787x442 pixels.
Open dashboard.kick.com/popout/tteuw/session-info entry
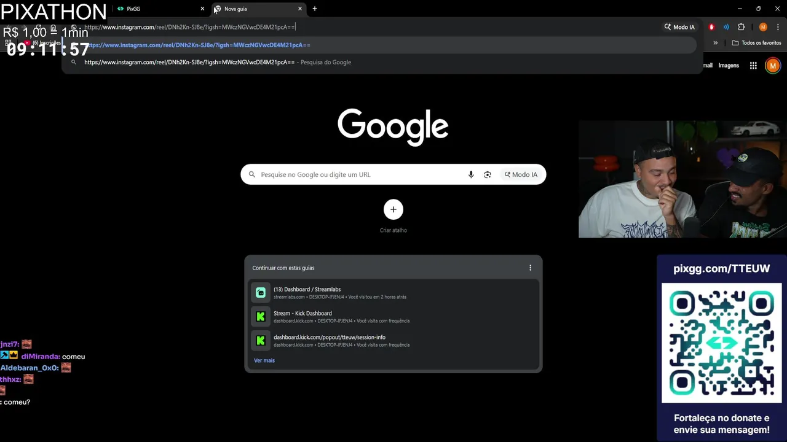click(393, 341)
